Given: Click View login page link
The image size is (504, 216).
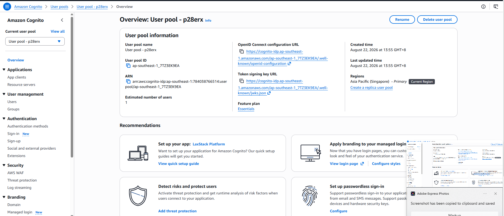Looking at the screenshot, I should (x=347, y=164).
